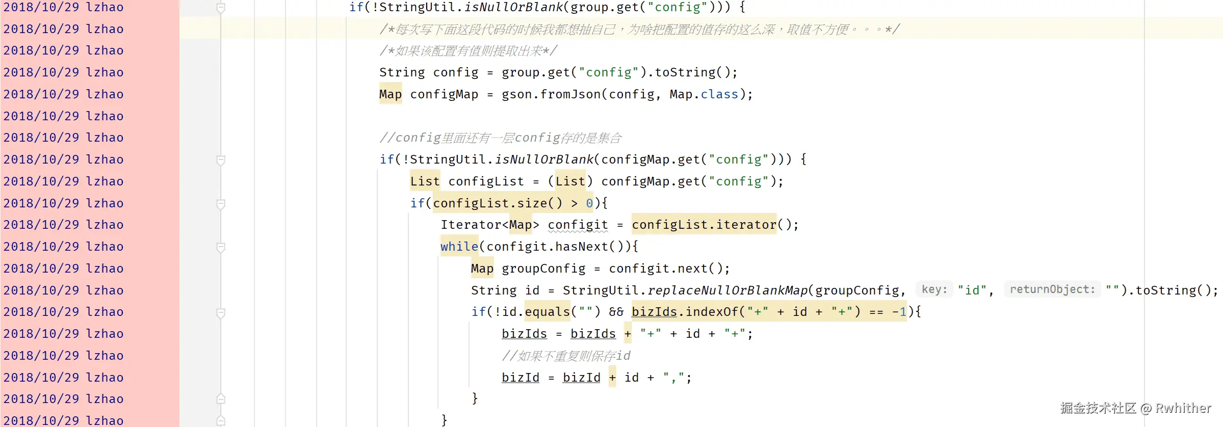Click blame annotation beside "String config" line

pyautogui.click(x=64, y=72)
